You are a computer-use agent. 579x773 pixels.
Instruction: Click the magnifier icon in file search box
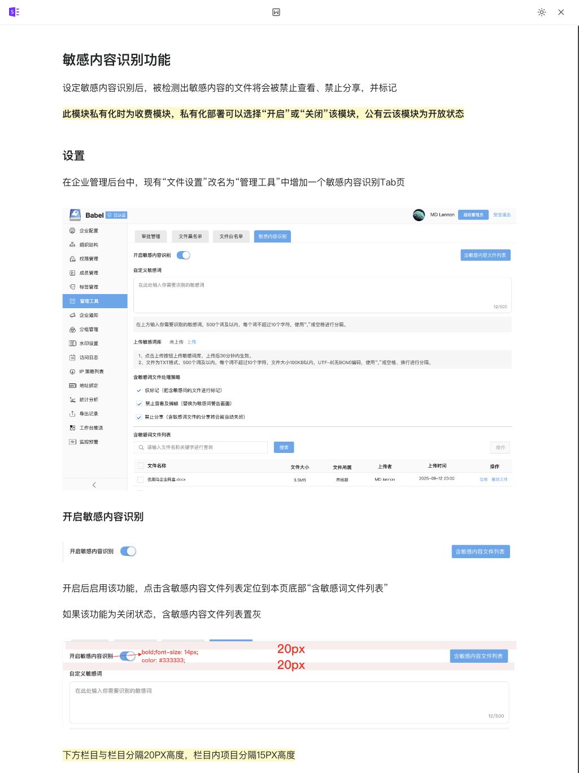(141, 447)
